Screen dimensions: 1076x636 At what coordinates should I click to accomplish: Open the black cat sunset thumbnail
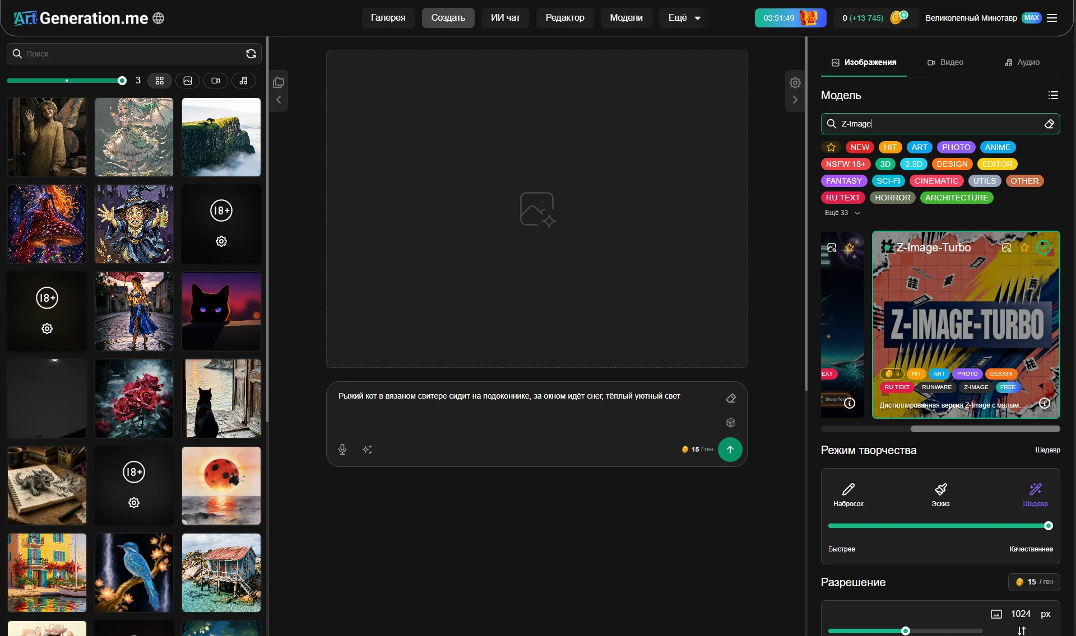click(221, 311)
